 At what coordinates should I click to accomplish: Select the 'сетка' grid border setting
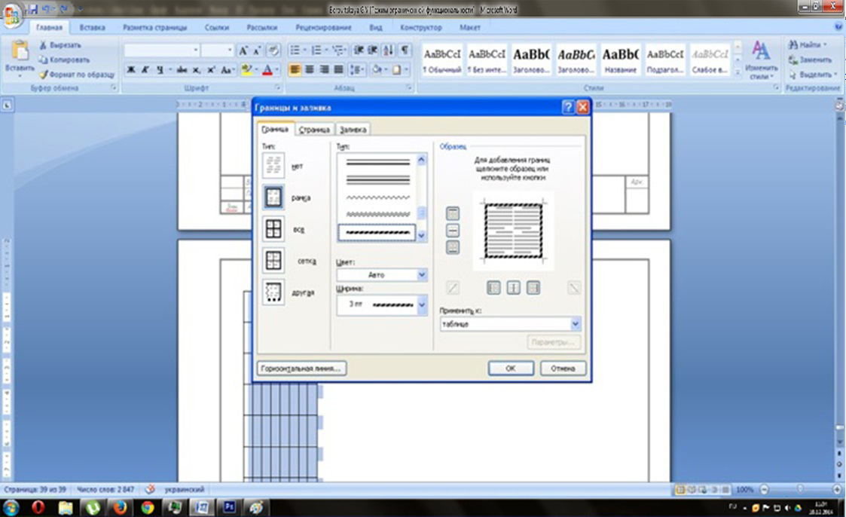click(273, 261)
